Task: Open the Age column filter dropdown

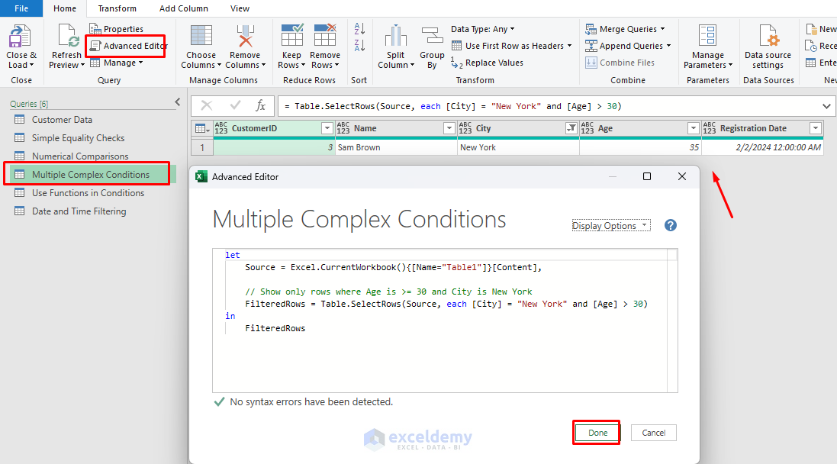Action: (x=694, y=128)
